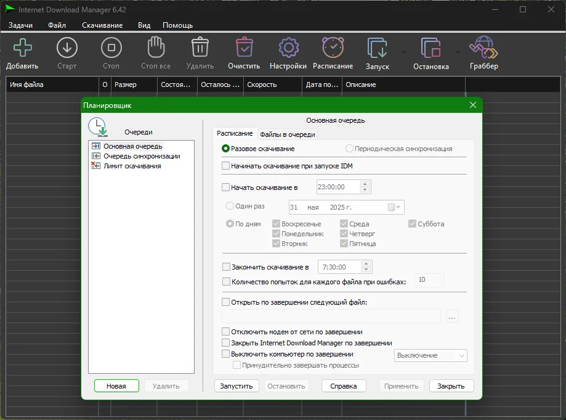Click the Очистить toolbar icon
566x420 pixels.
click(244, 48)
